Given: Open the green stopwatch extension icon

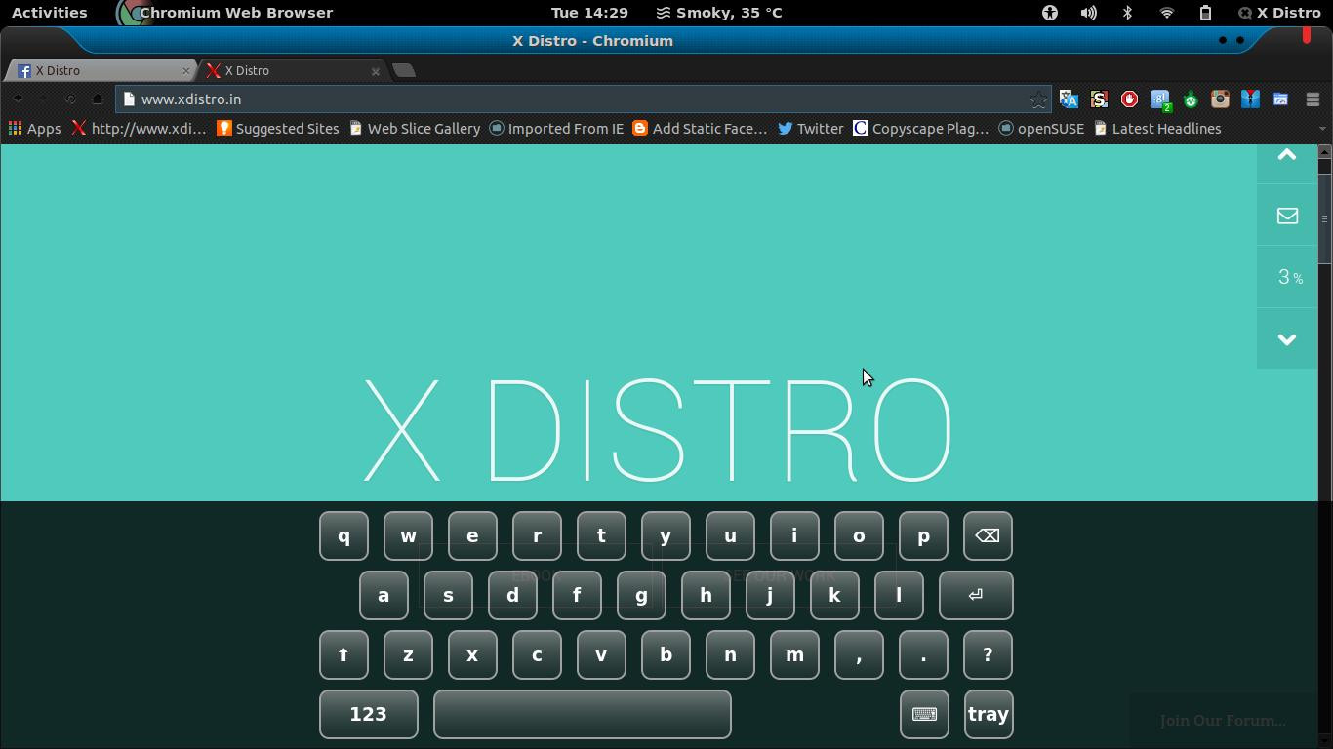Looking at the screenshot, I should tap(1191, 99).
